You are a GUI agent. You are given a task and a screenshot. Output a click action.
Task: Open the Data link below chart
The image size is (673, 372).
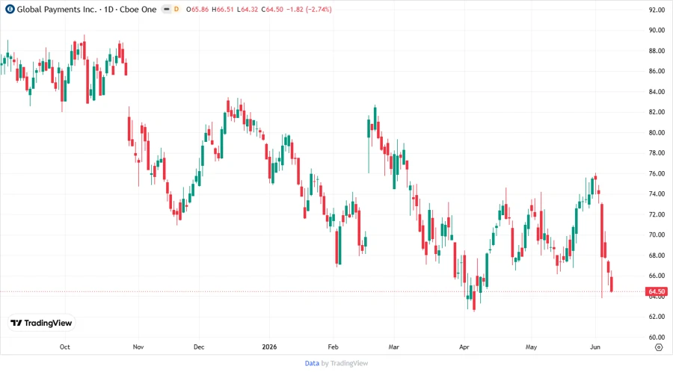coord(312,363)
